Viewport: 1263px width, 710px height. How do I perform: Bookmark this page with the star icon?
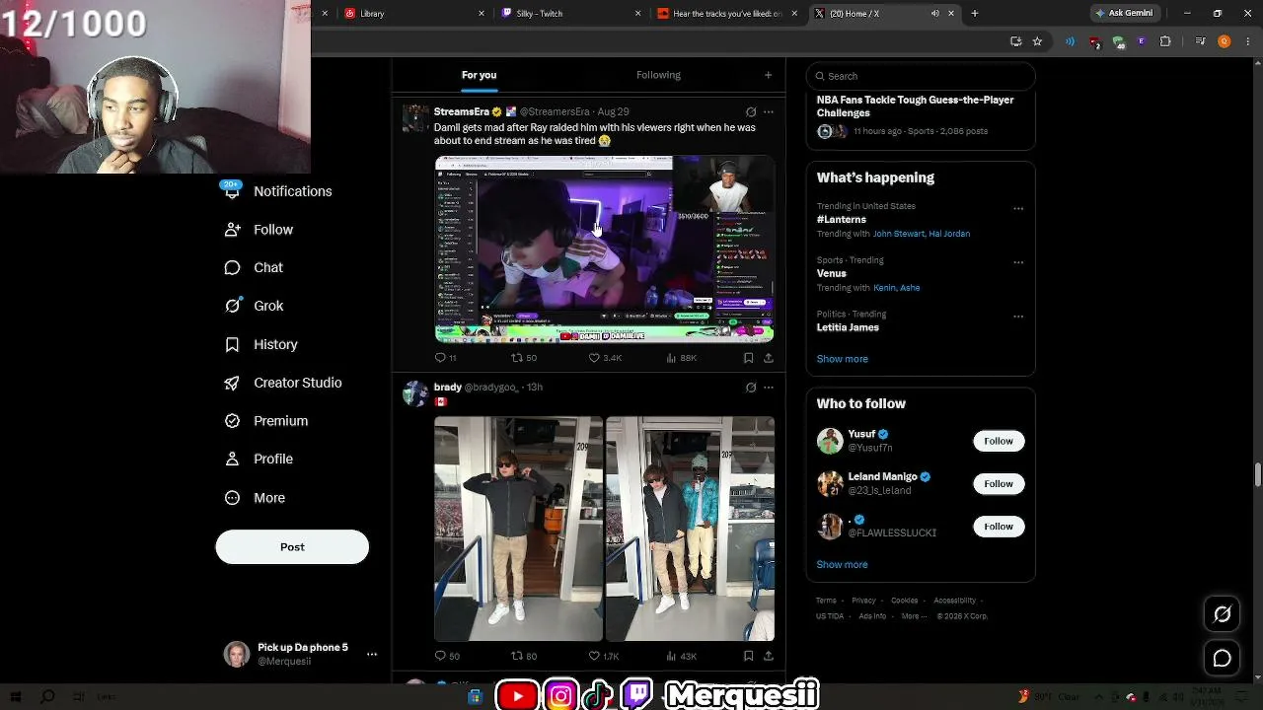tap(1037, 41)
